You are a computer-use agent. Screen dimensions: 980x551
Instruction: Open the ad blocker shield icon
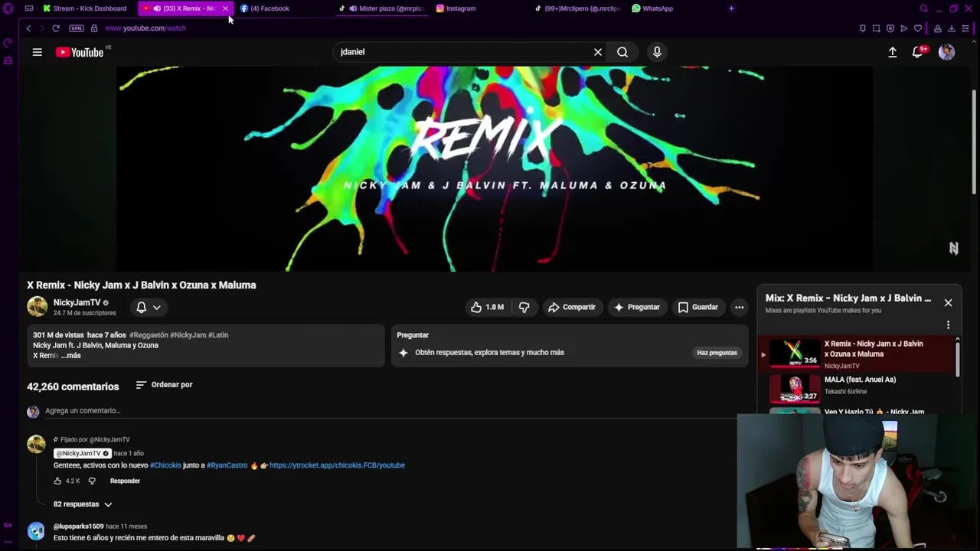(890, 28)
